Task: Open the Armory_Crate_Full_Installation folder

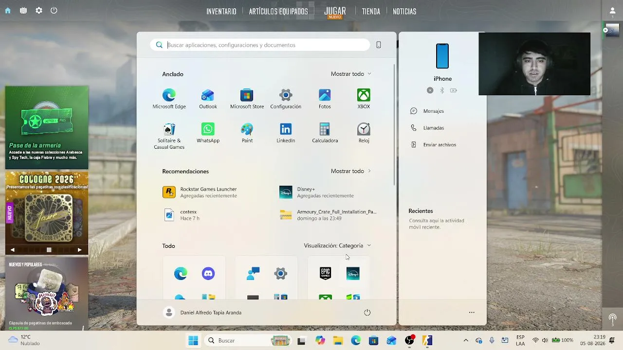Action: tap(328, 215)
